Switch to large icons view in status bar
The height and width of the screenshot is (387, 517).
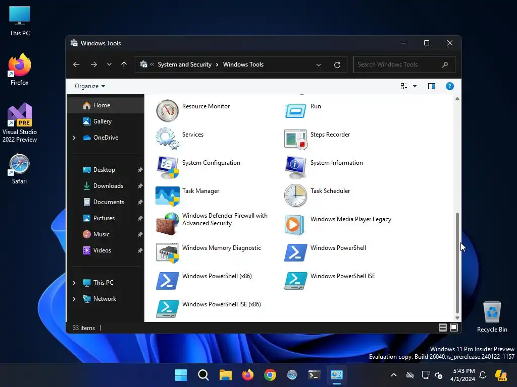pyautogui.click(x=454, y=328)
